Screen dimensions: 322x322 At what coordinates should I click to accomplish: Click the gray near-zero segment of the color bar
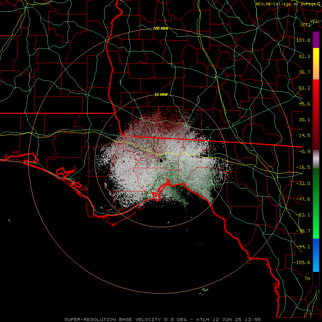pos(316,158)
